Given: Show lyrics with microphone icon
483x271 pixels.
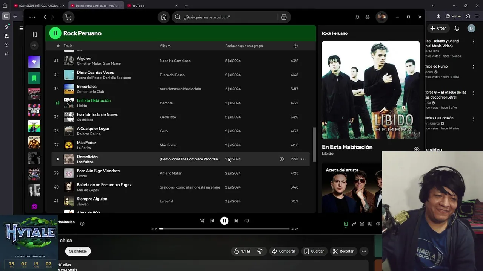Looking at the screenshot, I should pos(354,224).
